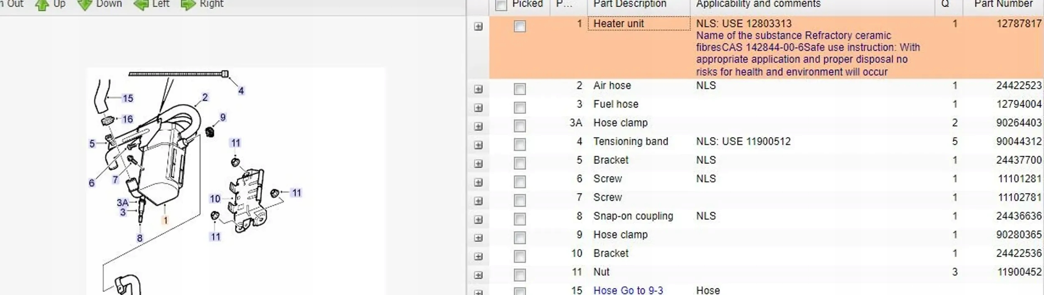This screenshot has height=295, width=1044.
Task: Click the Right pan button label
Action: (x=211, y=4)
